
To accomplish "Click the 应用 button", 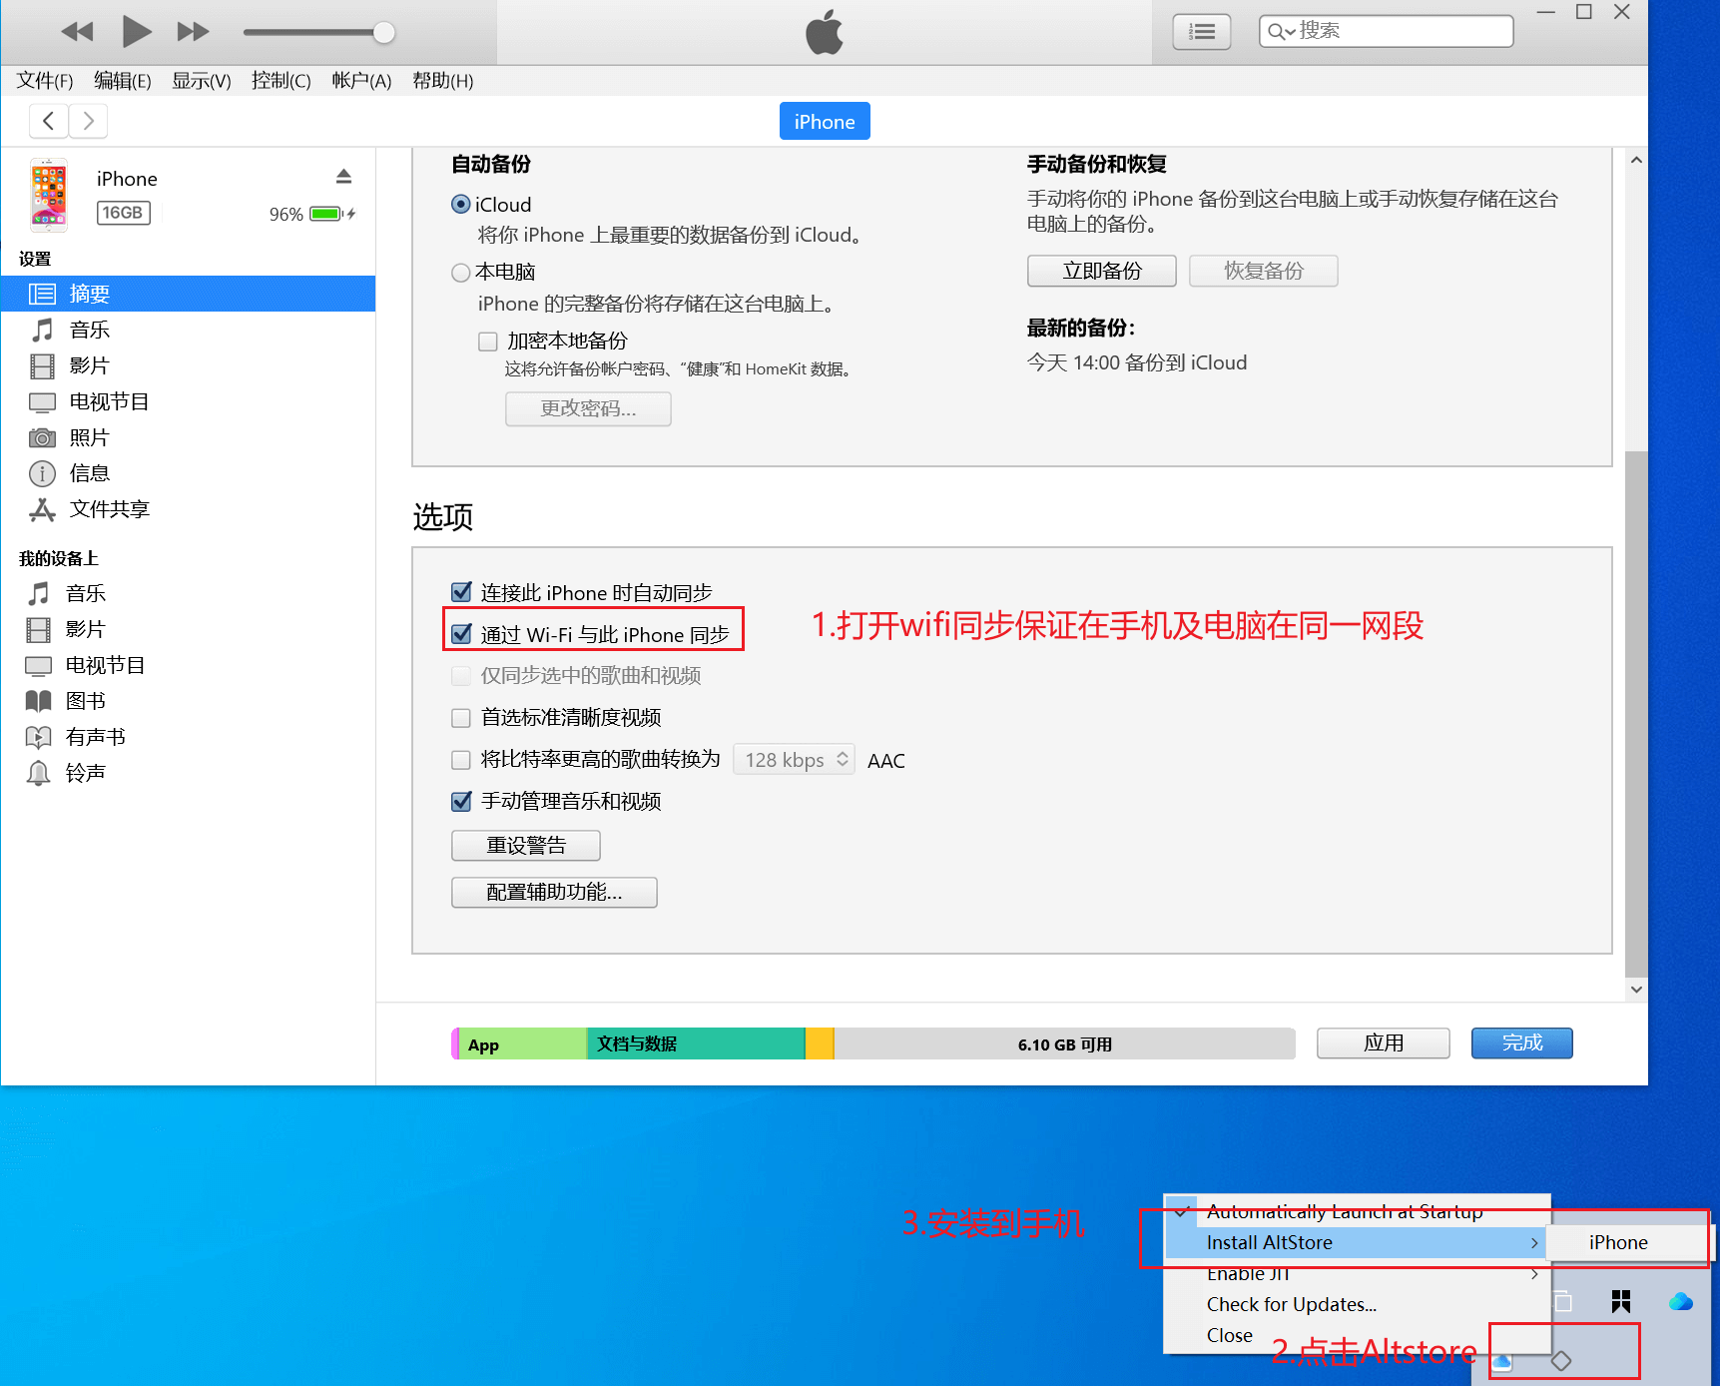I will pos(1384,1043).
